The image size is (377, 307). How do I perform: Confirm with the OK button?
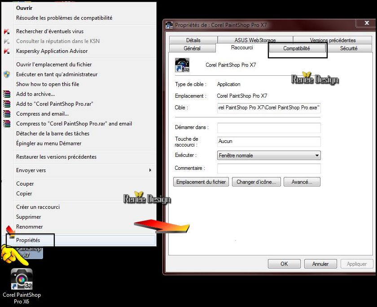pos(284,264)
